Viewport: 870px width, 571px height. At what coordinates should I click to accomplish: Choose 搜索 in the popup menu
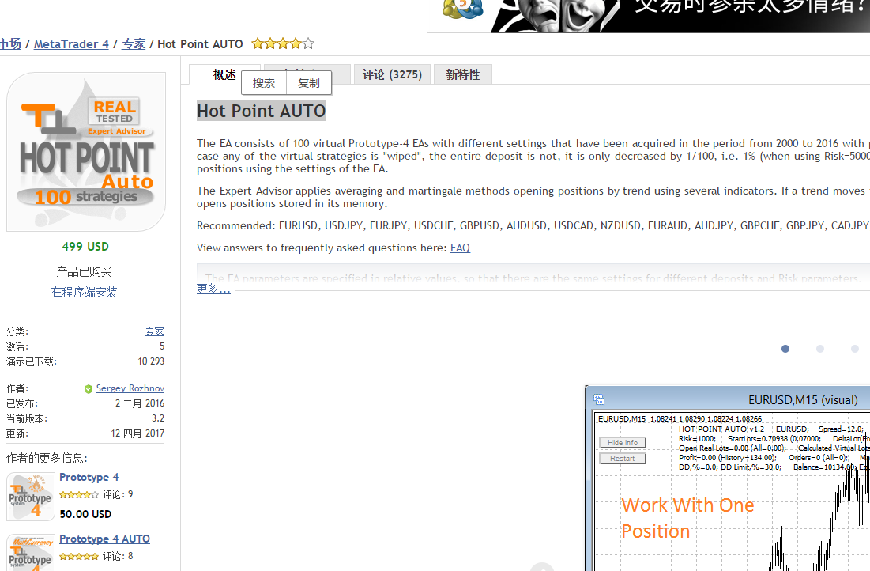(264, 83)
